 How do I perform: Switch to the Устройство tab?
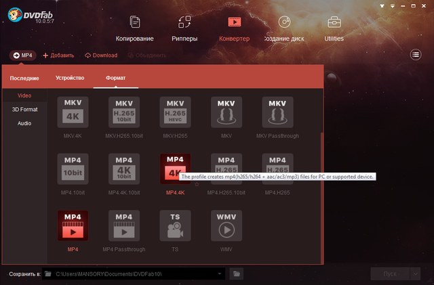coord(70,78)
